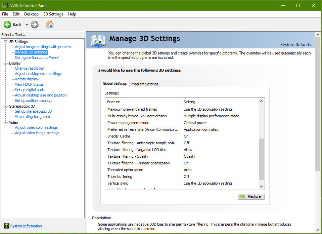Viewport: 322px width, 234px height.
Task: Open Change resolution task
Action: [x=30, y=68]
